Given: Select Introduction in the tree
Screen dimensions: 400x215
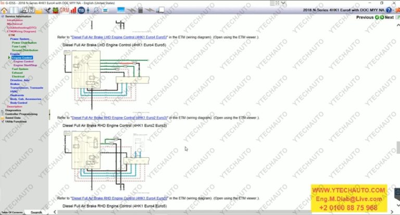Looking at the screenshot, I should pos(15,20).
